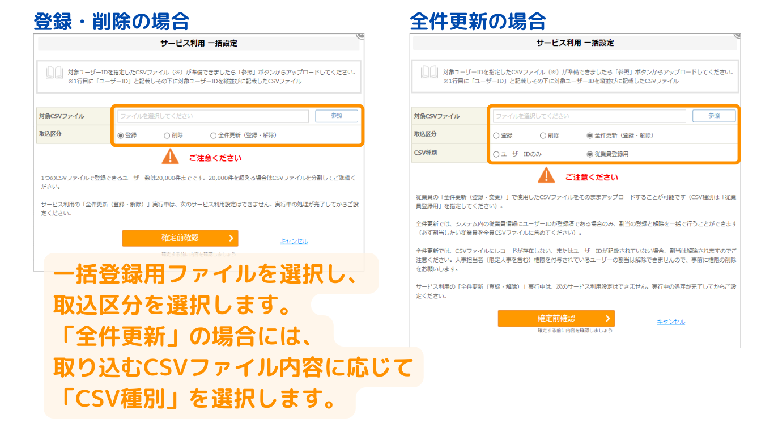Screen dimensions: 774x431
Task: Select 従業員登録用 as the CSV種別
Action: (x=590, y=154)
